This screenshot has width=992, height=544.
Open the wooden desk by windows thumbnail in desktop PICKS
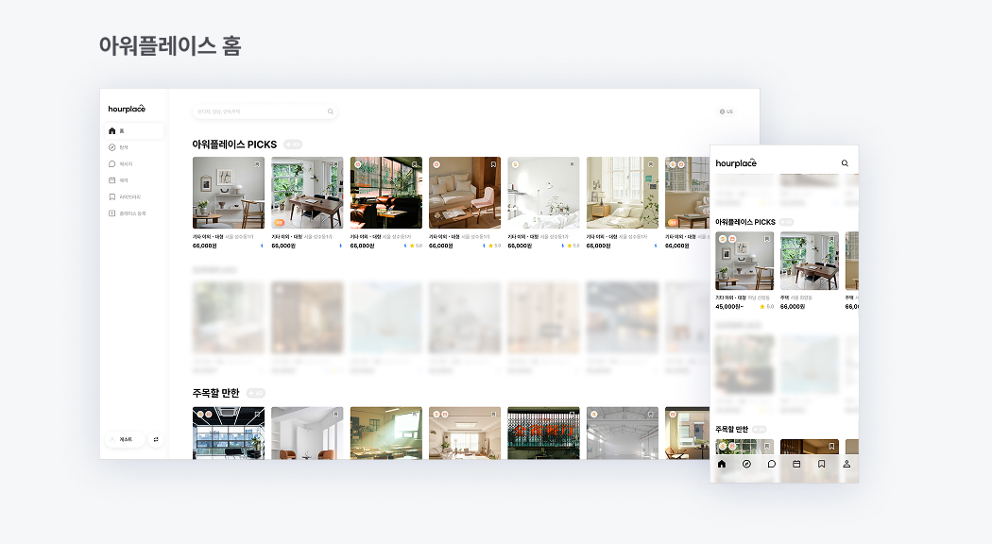(x=307, y=193)
